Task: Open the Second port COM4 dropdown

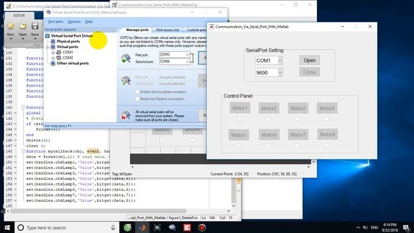Action: pos(187,61)
